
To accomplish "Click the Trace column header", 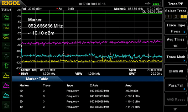I will tap(47, 86).
